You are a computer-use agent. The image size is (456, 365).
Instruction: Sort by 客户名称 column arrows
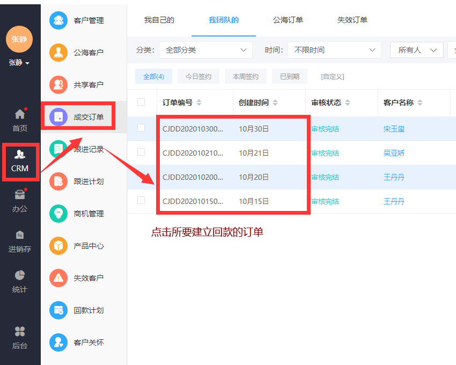tap(420, 103)
